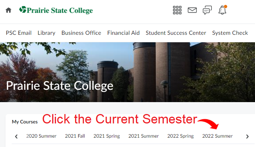Go to Financial Aid

click(x=124, y=33)
